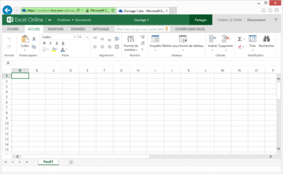Click the fx insert function icon
The image size is (283, 174).
pyautogui.click(x=8, y=63)
